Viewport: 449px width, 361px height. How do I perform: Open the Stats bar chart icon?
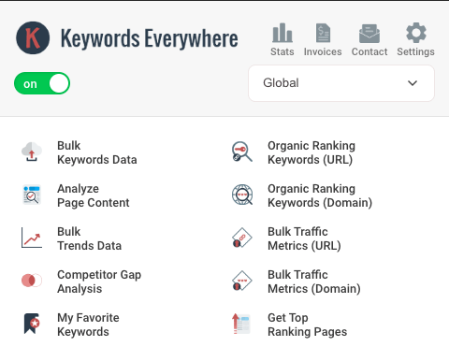(x=282, y=33)
